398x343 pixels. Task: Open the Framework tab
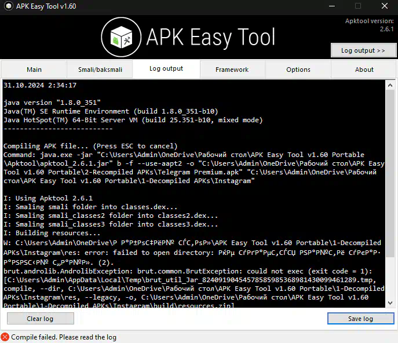232,70
